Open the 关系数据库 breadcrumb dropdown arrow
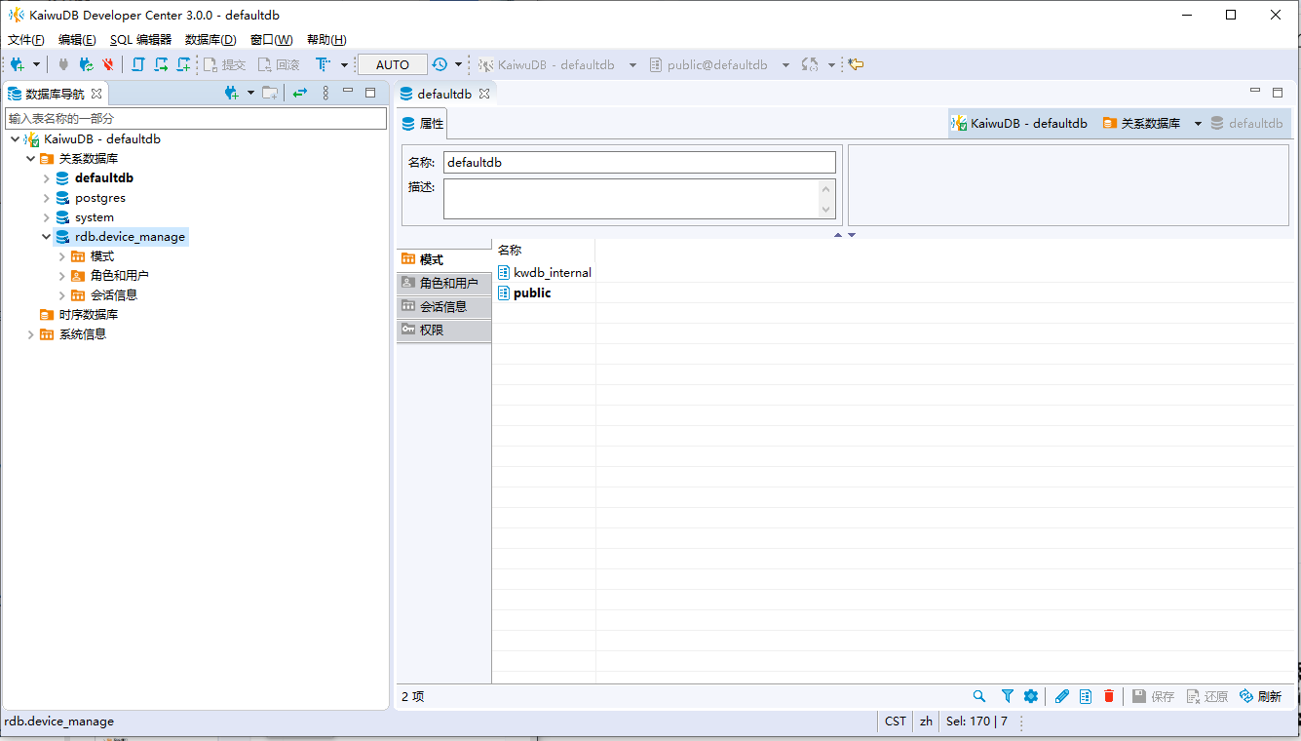This screenshot has width=1301, height=741. [1198, 124]
